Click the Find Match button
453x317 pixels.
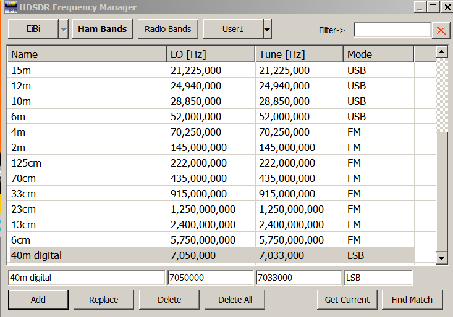pyautogui.click(x=412, y=300)
